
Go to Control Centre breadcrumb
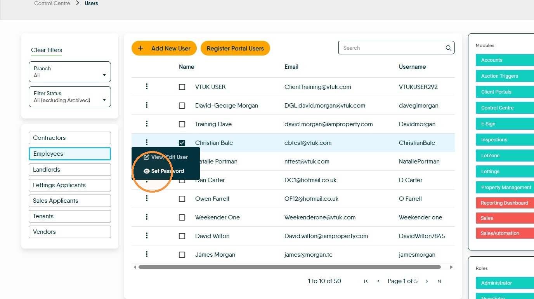(x=52, y=3)
